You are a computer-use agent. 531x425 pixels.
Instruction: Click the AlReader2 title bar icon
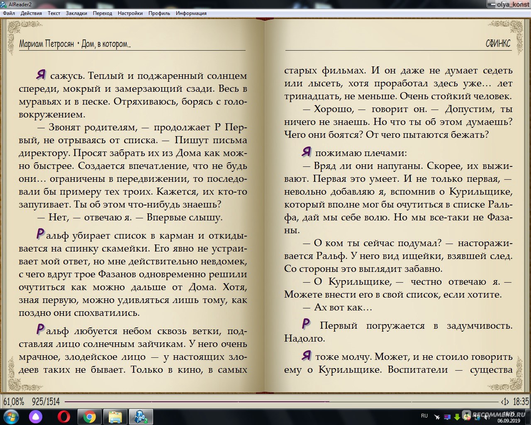point(4,4)
